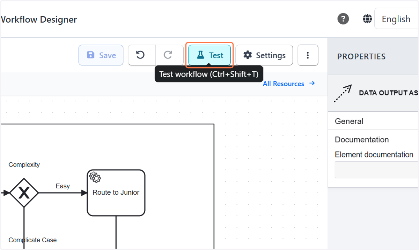Click the Settings gear icon
The width and height of the screenshot is (419, 250).
248,55
